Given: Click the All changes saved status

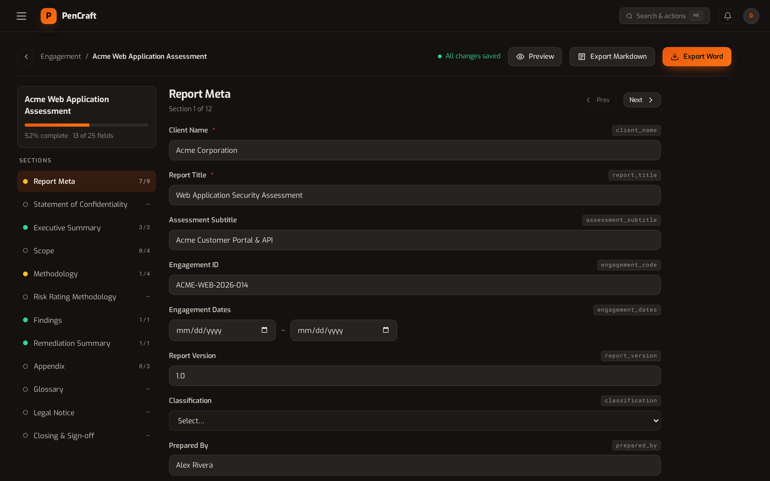Looking at the screenshot, I should coord(469,56).
